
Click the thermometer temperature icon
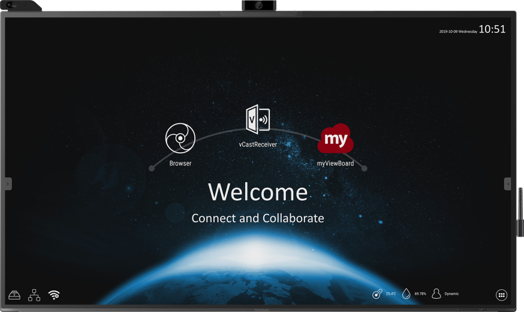pos(377,293)
